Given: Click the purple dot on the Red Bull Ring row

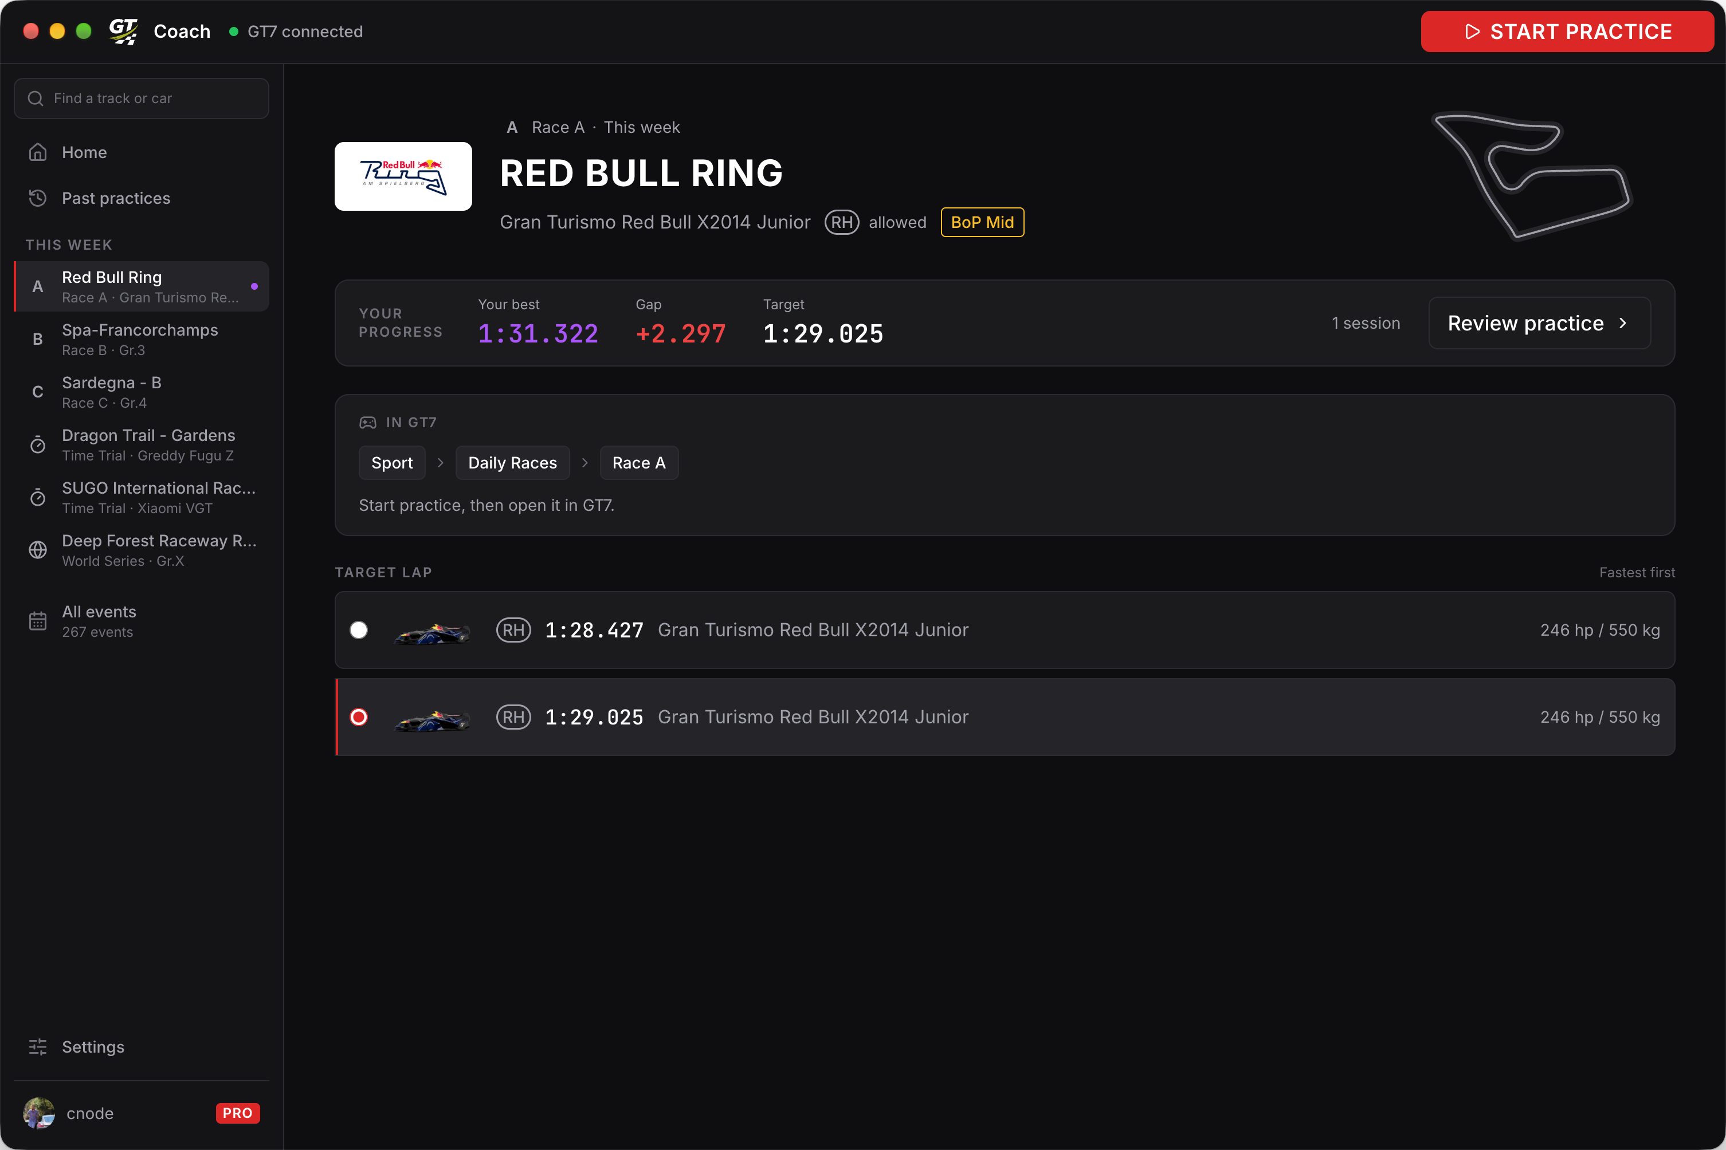Looking at the screenshot, I should pyautogui.click(x=254, y=286).
